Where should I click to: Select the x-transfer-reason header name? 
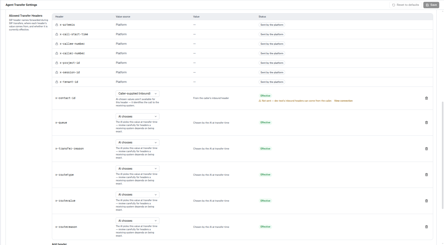click(69, 149)
